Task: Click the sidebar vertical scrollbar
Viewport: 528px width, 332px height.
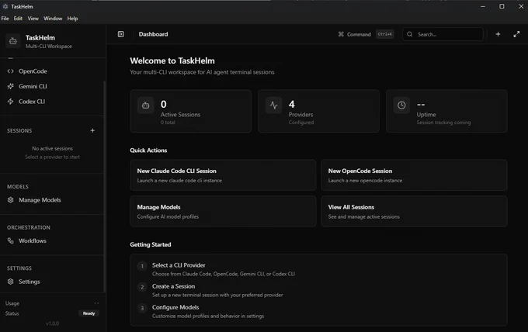Action: pyautogui.click(x=105, y=187)
